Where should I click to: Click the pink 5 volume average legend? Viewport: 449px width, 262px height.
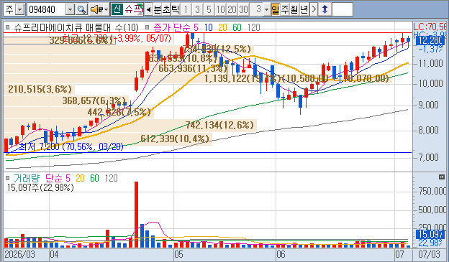click(68, 178)
